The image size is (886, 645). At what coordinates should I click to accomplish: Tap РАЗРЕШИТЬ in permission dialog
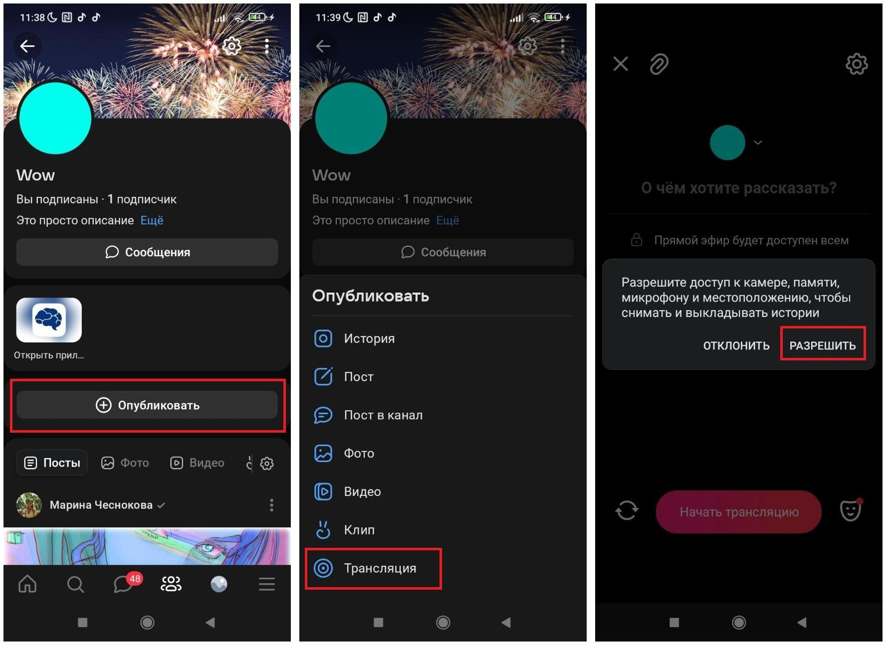822,345
